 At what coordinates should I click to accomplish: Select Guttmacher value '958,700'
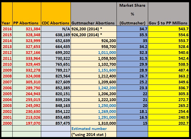pos(109,47)
